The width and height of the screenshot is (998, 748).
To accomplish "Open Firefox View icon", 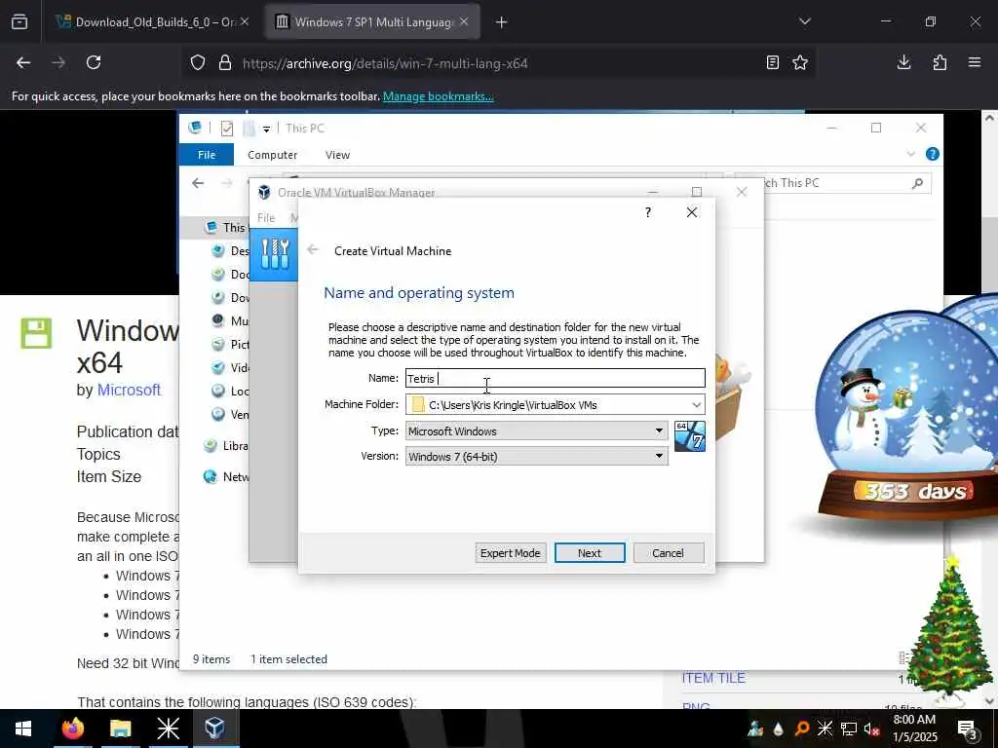I will click(x=19, y=22).
